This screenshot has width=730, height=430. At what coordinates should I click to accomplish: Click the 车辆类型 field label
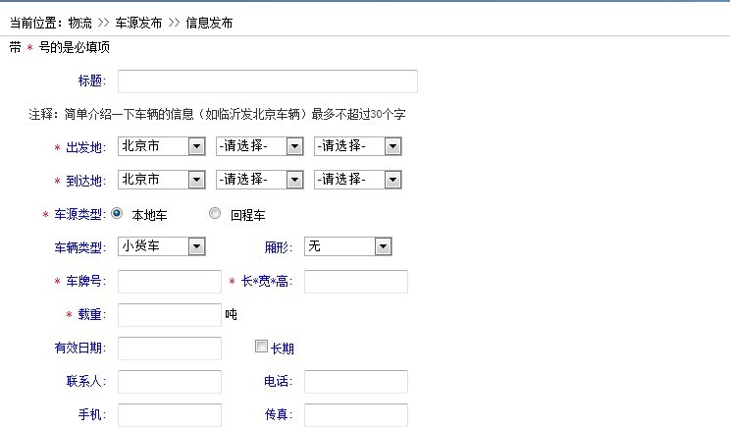coord(80,247)
